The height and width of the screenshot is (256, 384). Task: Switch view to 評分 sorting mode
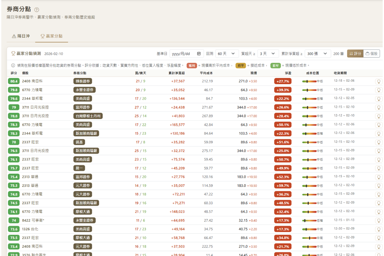(355, 54)
